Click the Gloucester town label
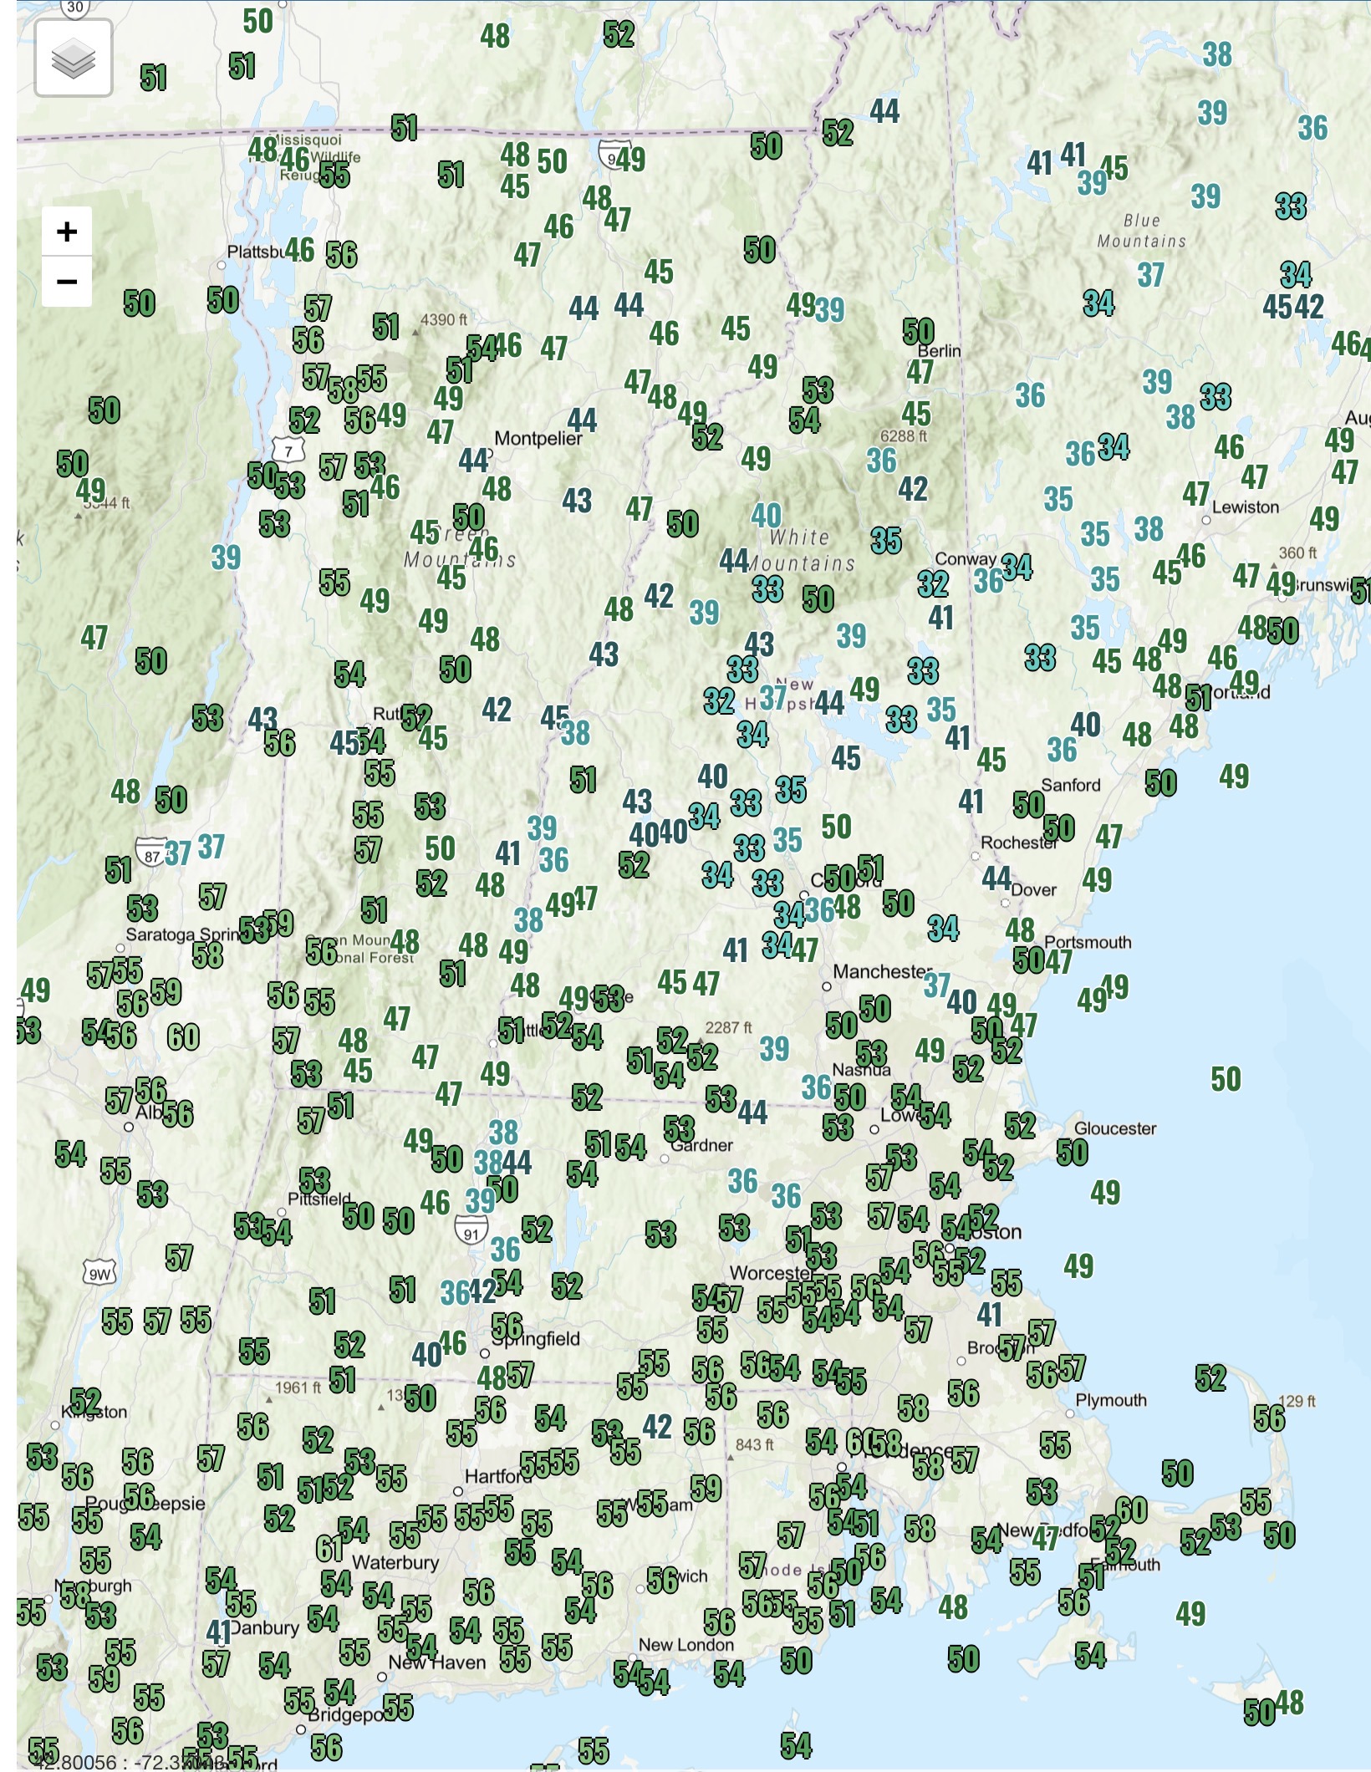 [1114, 1128]
